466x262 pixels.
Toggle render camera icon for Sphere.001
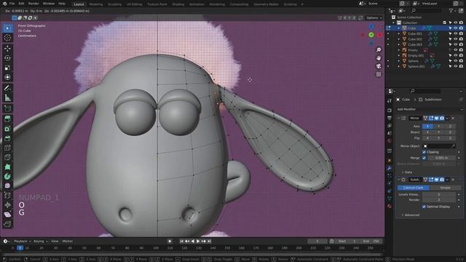click(x=461, y=66)
